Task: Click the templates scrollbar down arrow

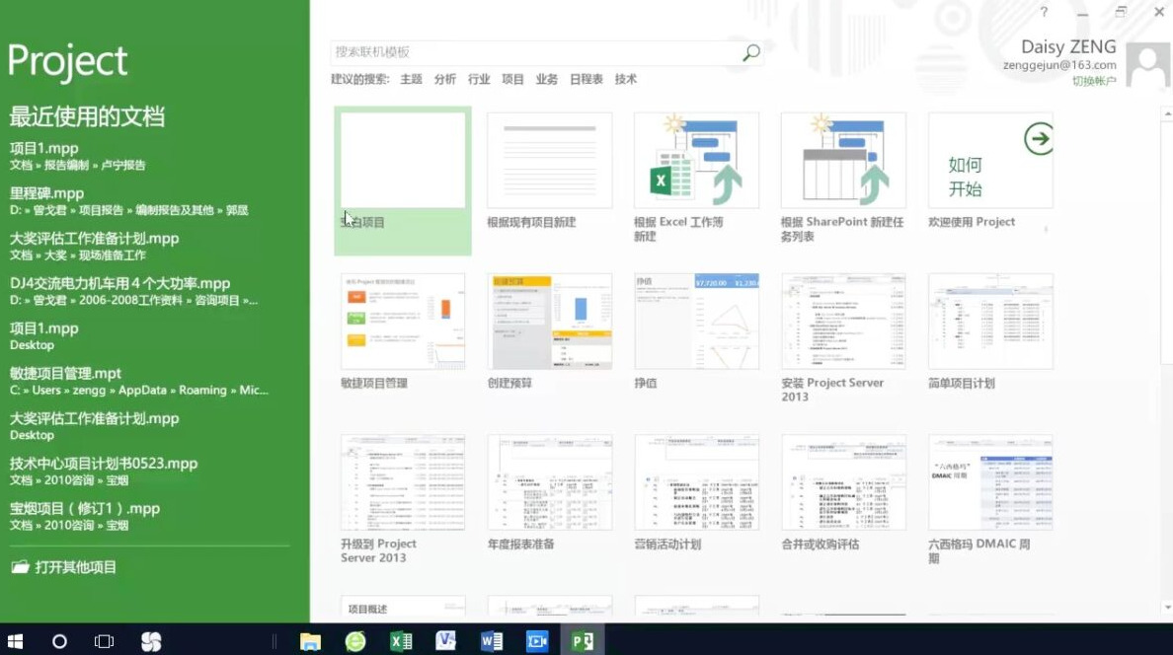Action: point(1167,608)
